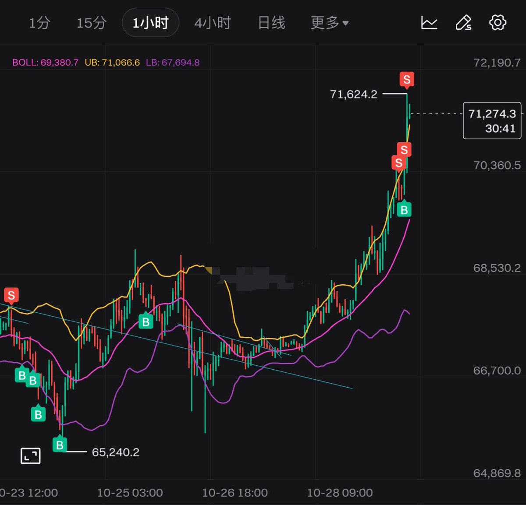
Task: Switch to the 日线 daily tab
Action: (271, 23)
